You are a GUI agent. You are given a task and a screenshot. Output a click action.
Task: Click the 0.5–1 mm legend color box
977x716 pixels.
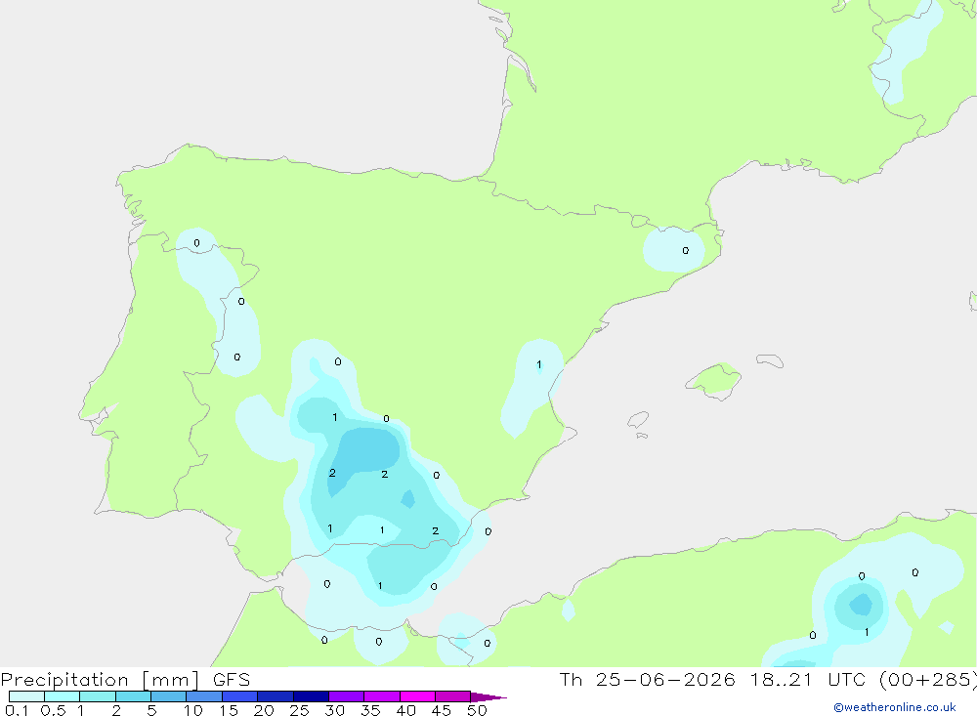(x=63, y=696)
